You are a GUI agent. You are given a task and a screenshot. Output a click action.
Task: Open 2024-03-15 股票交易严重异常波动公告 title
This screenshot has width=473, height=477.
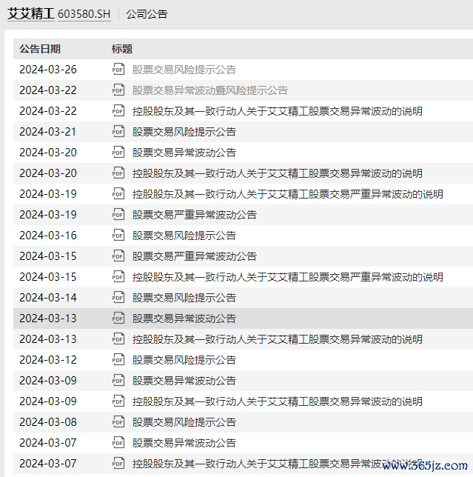coord(194,256)
